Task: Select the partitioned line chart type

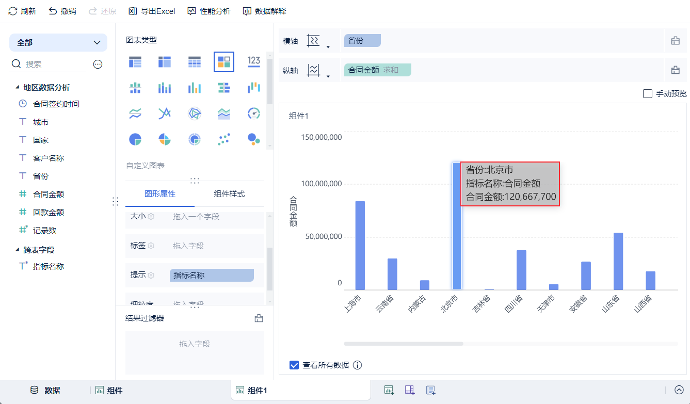Action: (135, 114)
